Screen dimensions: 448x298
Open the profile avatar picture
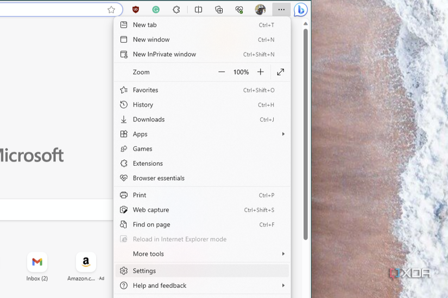click(260, 10)
